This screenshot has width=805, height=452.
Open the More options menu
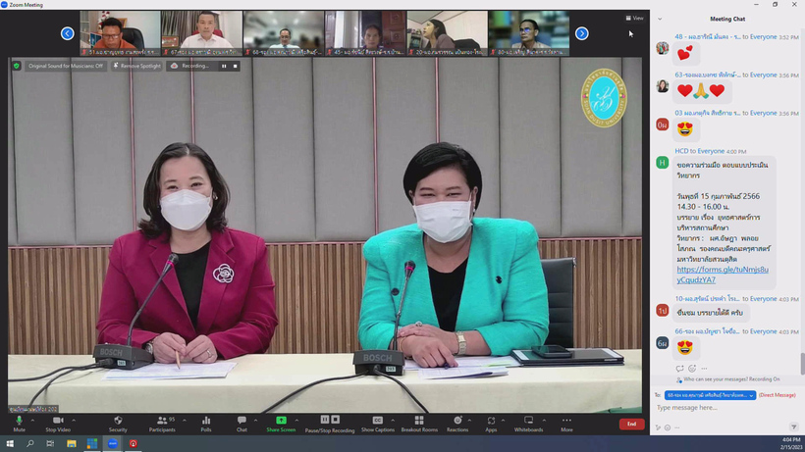click(x=566, y=421)
